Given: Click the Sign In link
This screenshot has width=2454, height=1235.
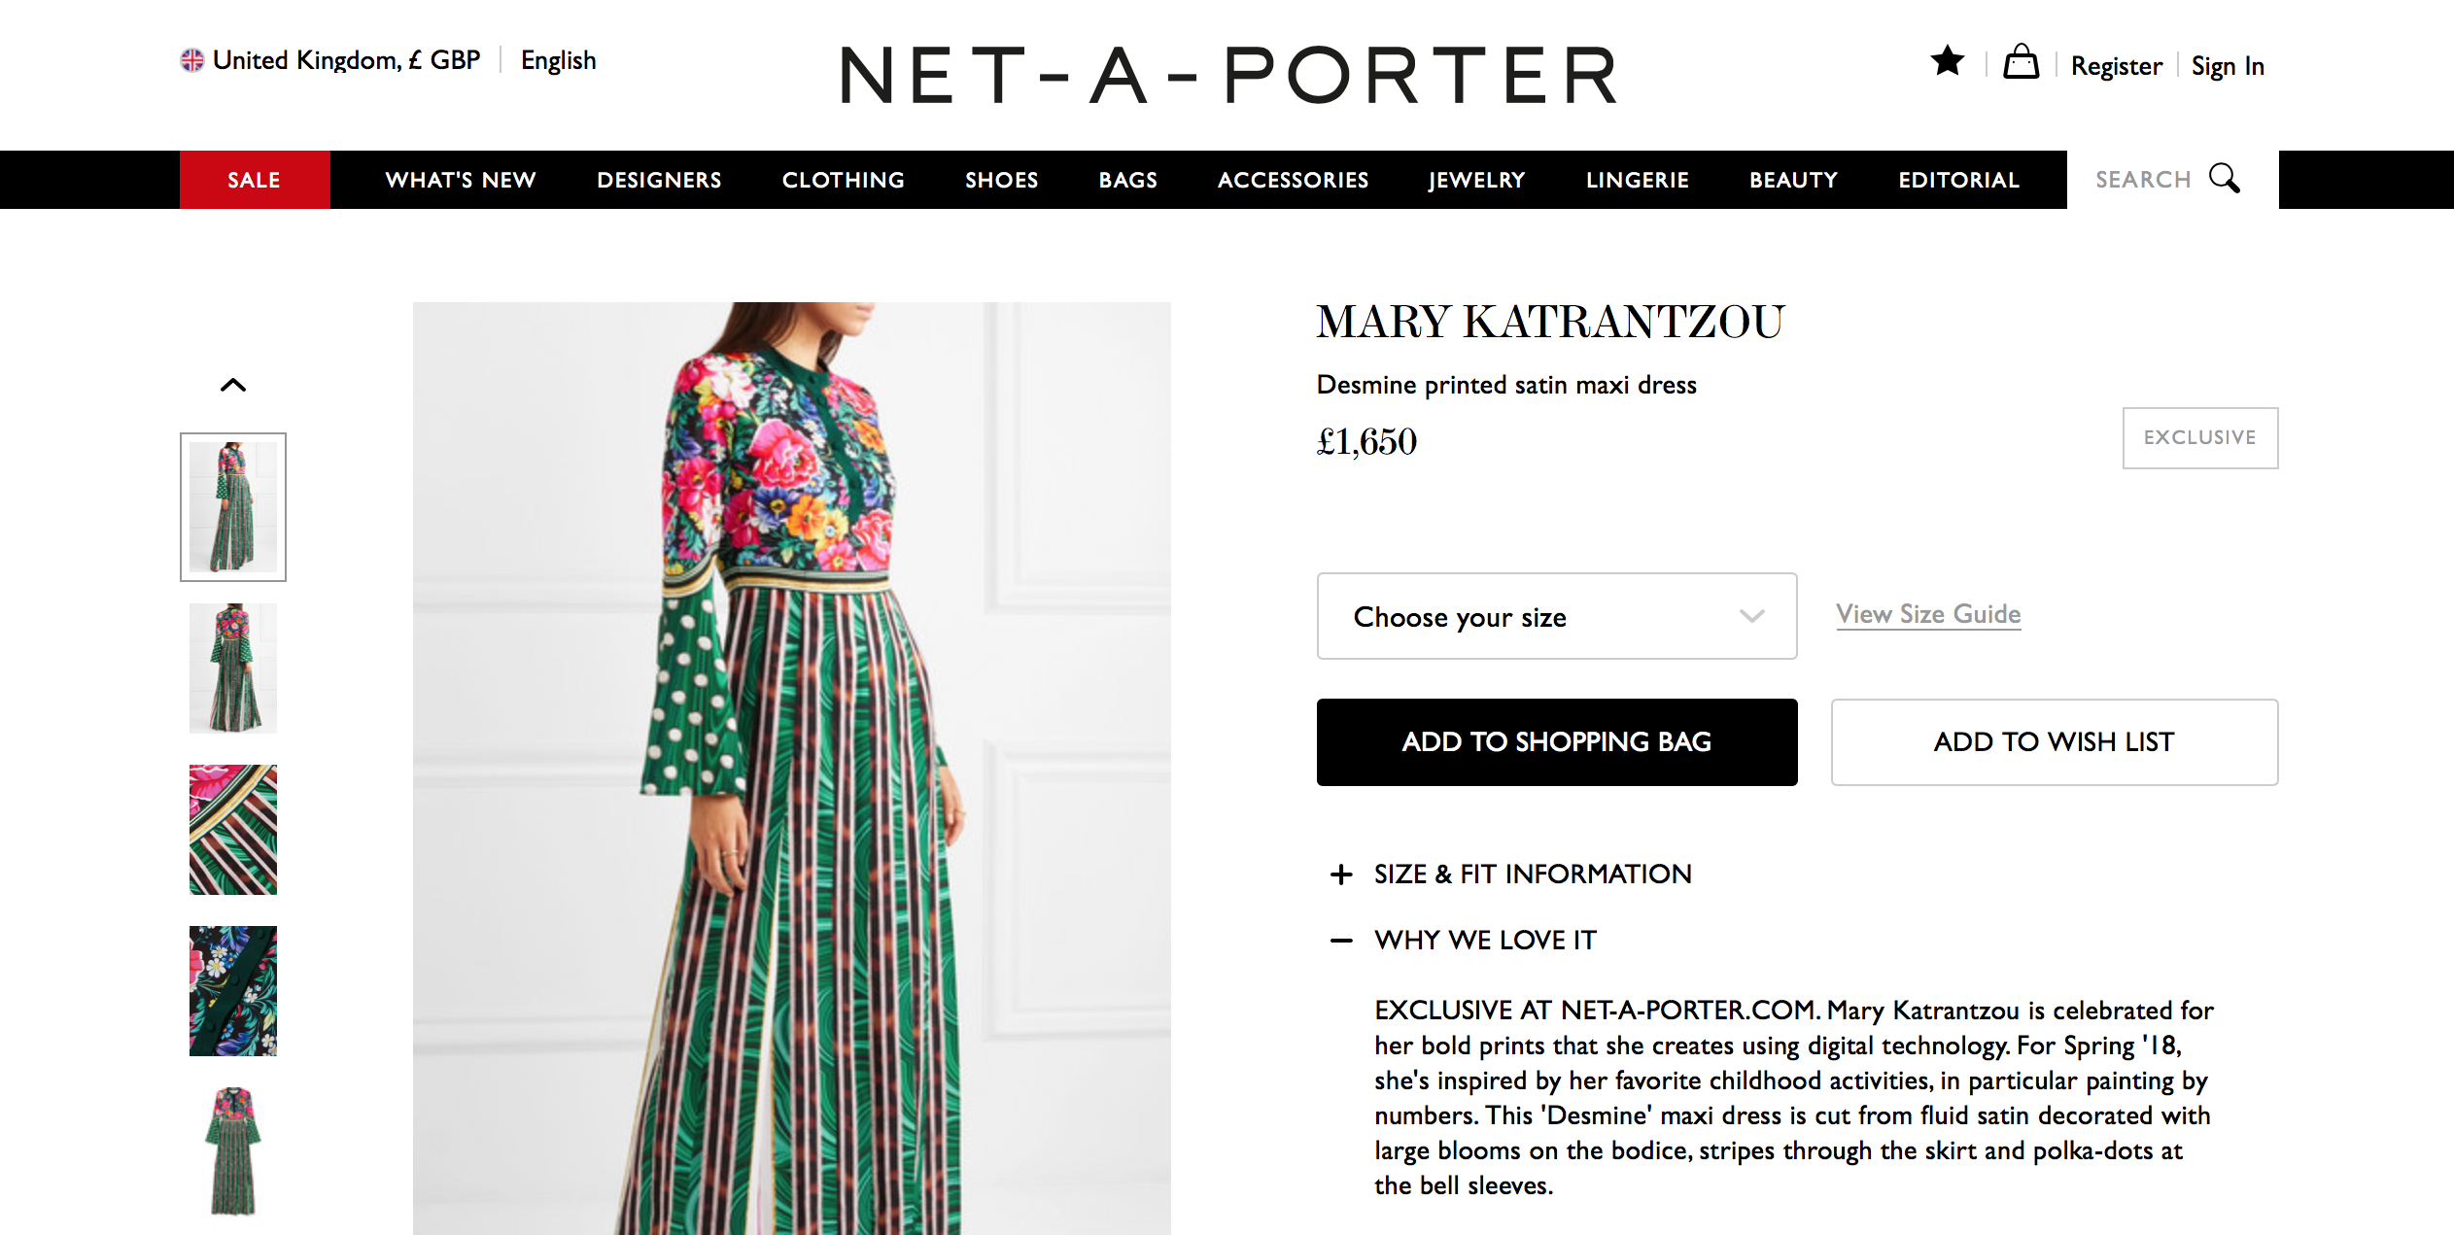Looking at the screenshot, I should tap(2228, 66).
